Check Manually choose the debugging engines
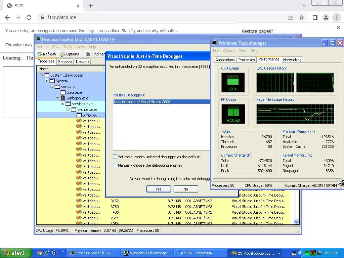The width and height of the screenshot is (344, 258). coord(115,165)
